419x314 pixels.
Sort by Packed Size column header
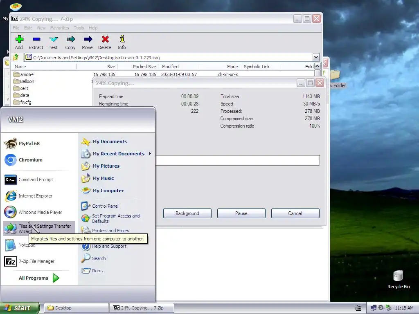click(x=138, y=67)
